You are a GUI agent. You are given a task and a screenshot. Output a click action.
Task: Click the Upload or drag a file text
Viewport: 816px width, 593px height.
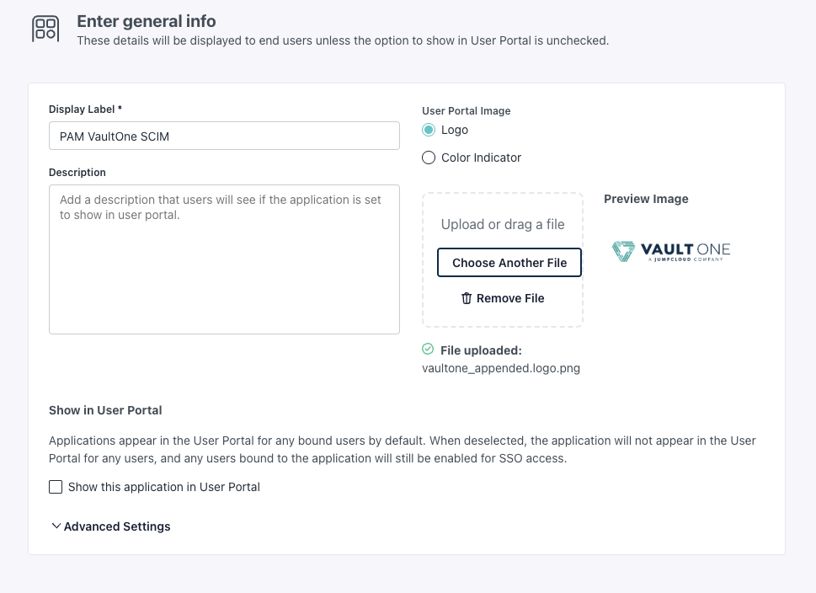coord(503,224)
